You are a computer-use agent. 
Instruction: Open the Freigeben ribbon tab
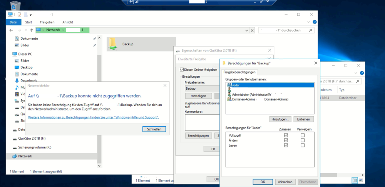[47, 22]
